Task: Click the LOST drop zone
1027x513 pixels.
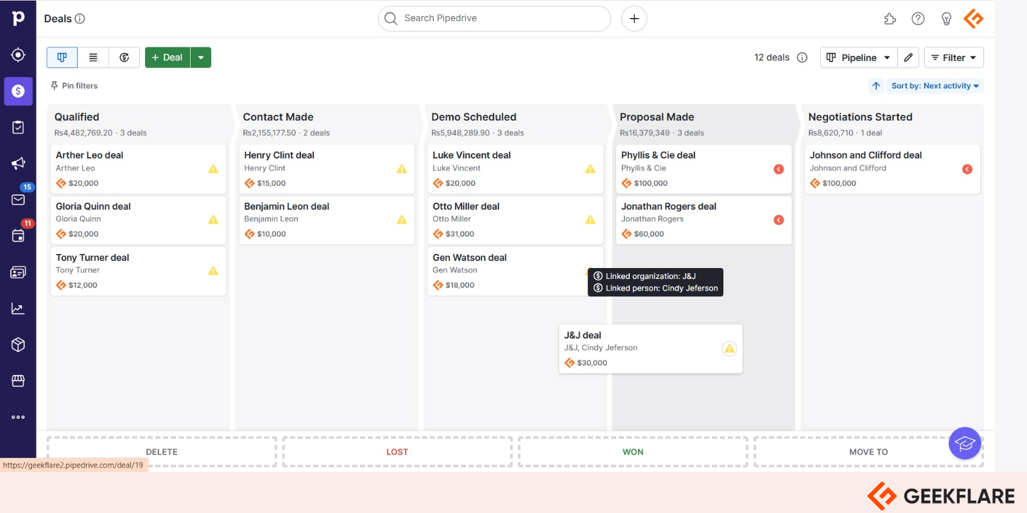Action: [397, 452]
